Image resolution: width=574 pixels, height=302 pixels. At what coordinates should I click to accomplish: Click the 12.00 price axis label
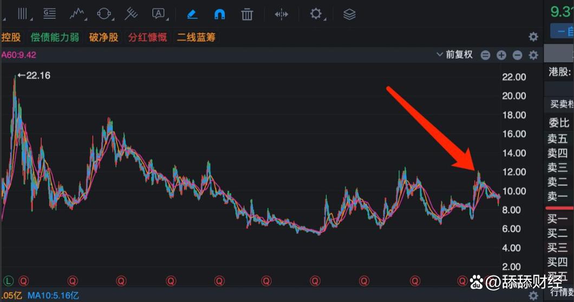[x=514, y=172]
